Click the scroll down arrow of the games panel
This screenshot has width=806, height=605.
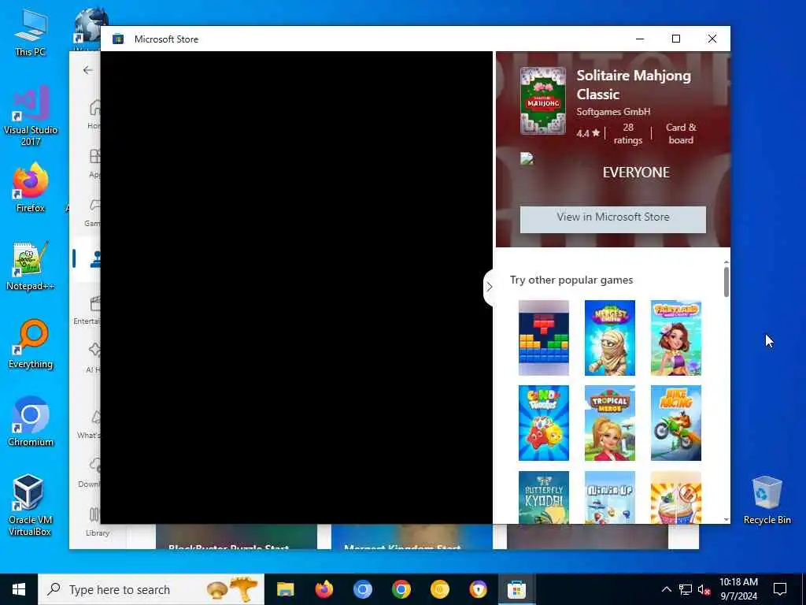click(x=727, y=520)
